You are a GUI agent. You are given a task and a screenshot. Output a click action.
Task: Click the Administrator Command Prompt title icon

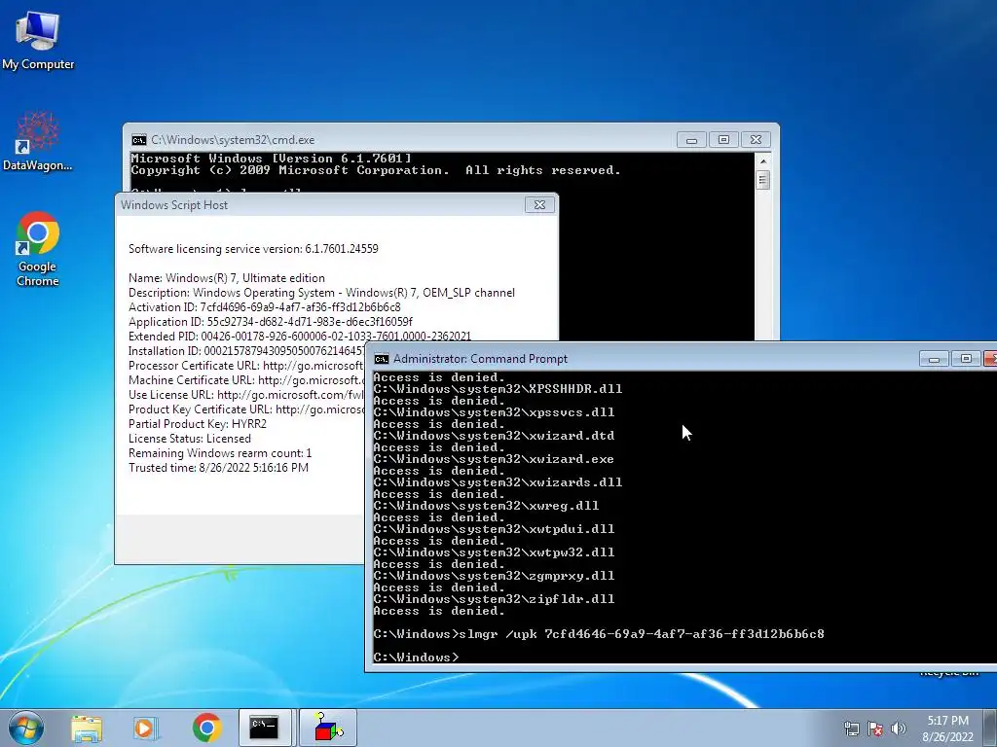[382, 359]
